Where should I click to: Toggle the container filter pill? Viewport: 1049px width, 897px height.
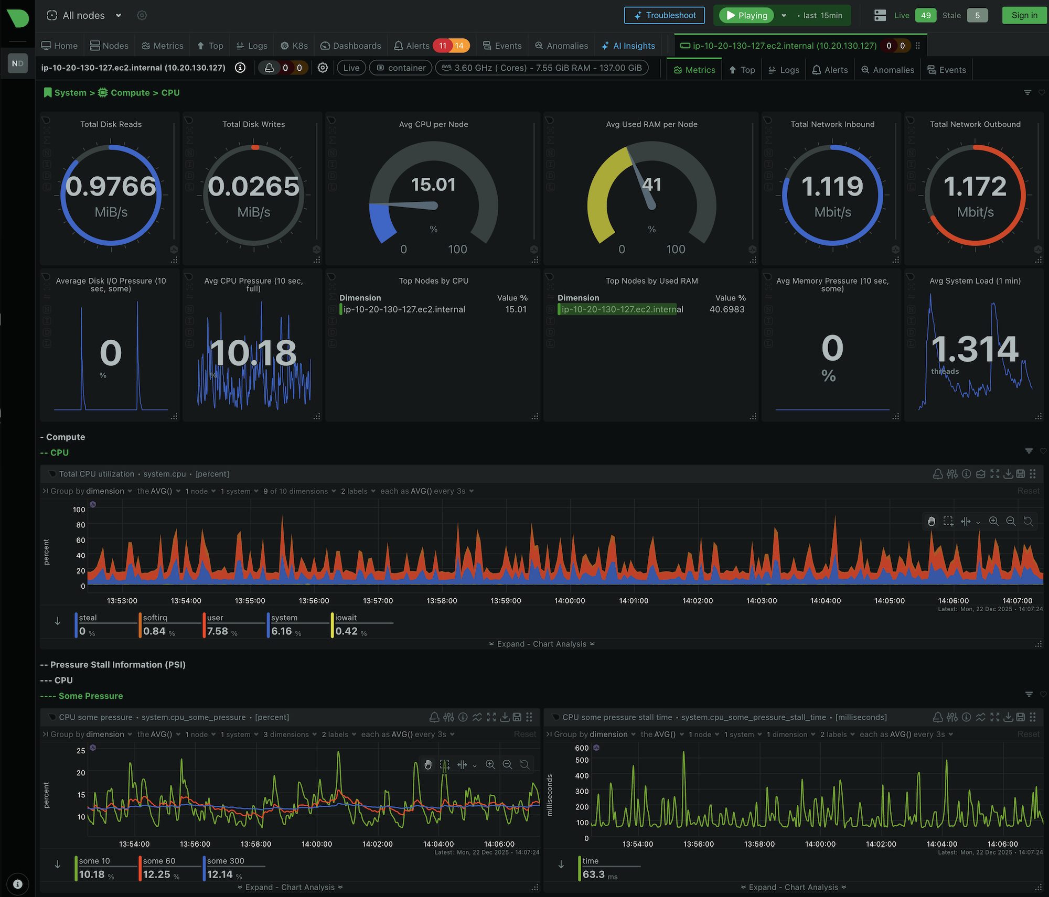pyautogui.click(x=401, y=68)
